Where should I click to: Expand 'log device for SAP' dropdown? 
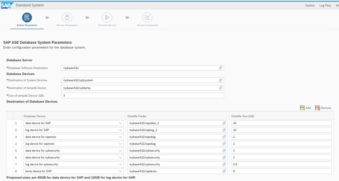pos(120,130)
